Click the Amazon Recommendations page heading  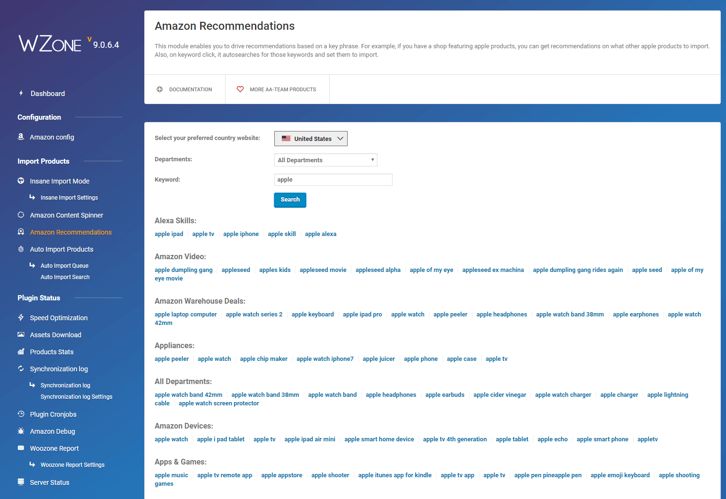[225, 26]
